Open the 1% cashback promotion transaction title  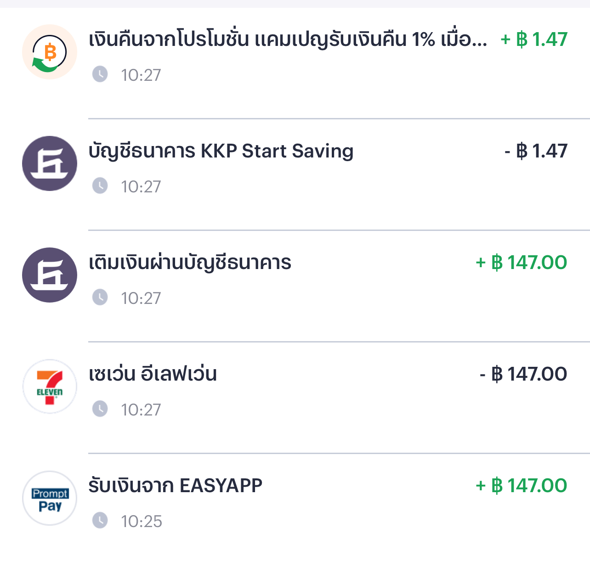pyautogui.click(x=288, y=40)
